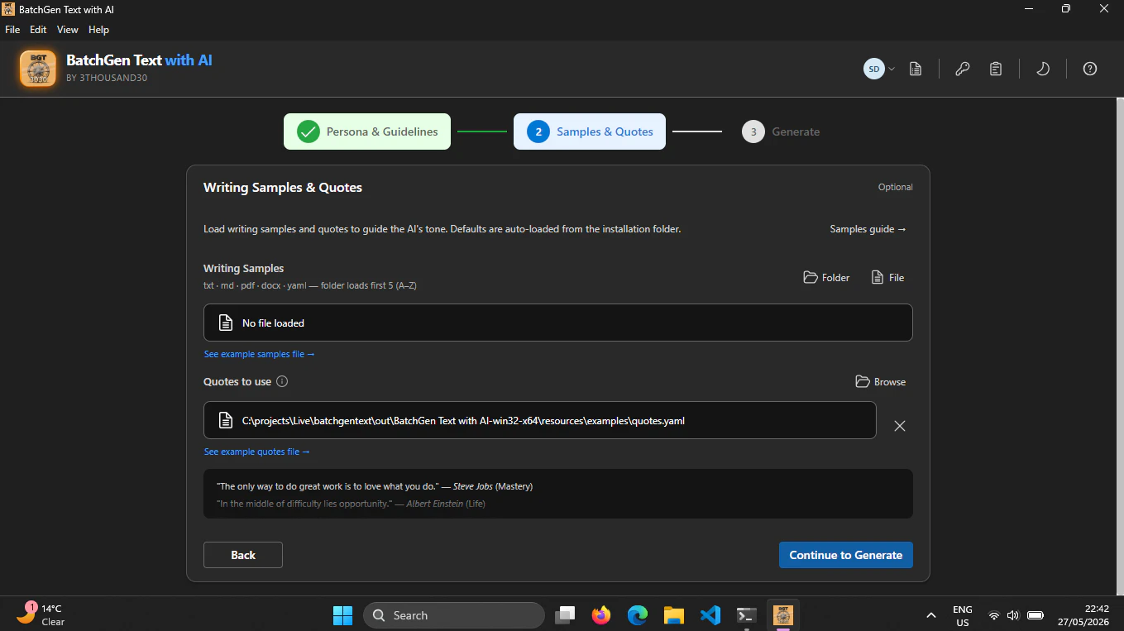Screen dimensions: 1124x631
Task: Open See example samples file link
Action: coord(260,354)
